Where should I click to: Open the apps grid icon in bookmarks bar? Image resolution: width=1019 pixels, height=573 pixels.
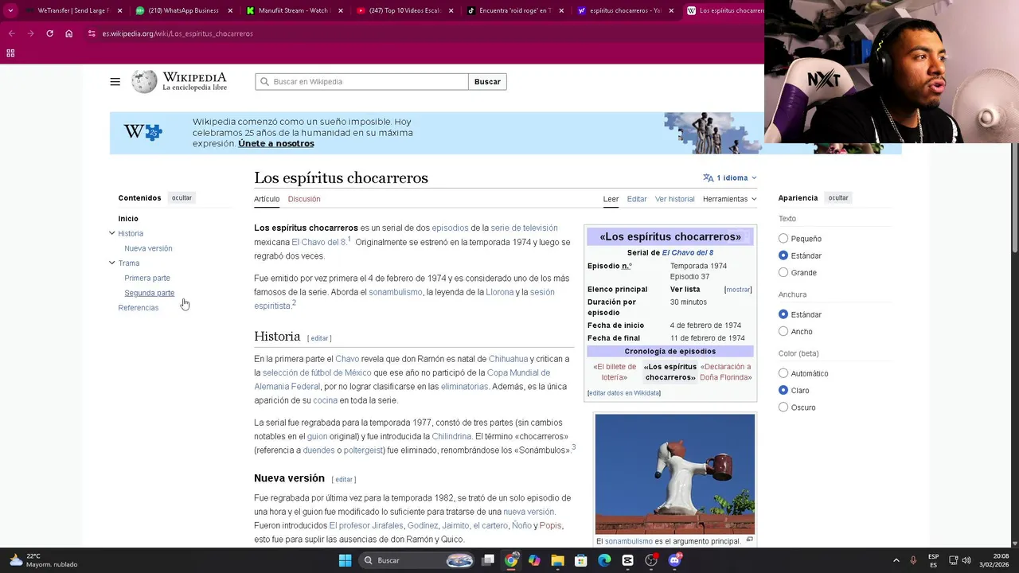[10, 53]
